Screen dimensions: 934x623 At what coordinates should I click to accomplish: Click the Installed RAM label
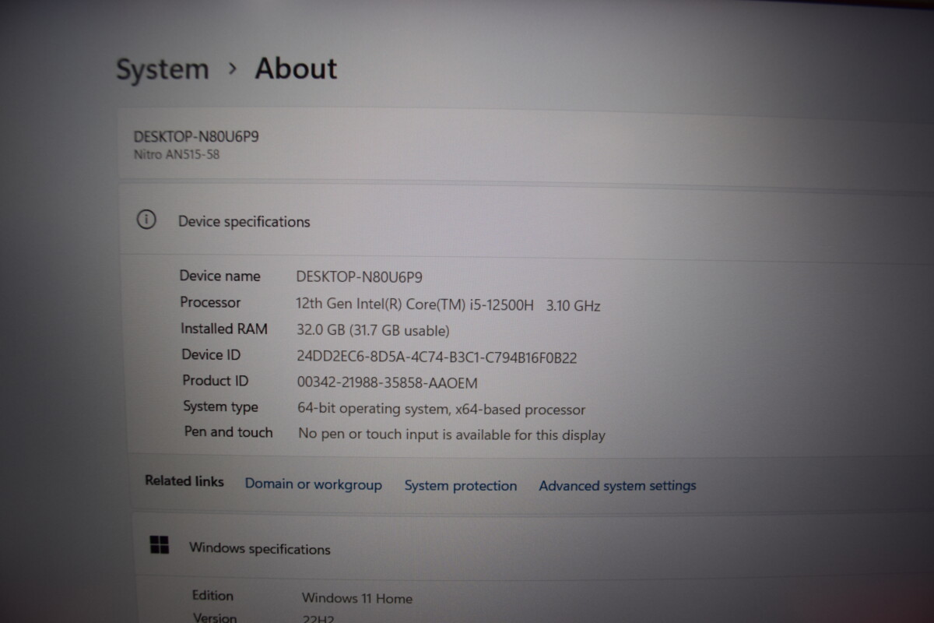(224, 329)
